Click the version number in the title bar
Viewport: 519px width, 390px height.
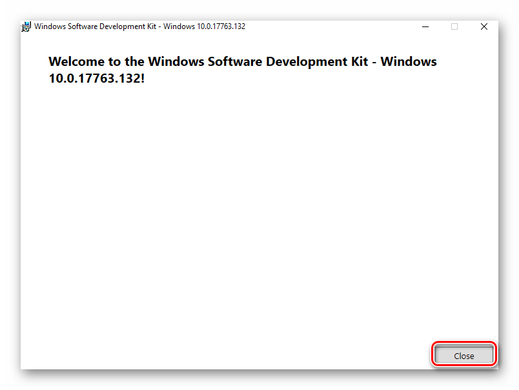pyautogui.click(x=222, y=27)
